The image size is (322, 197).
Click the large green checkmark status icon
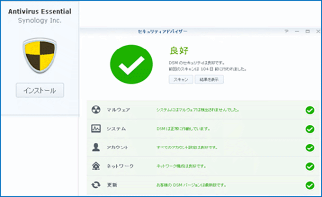coord(131,64)
